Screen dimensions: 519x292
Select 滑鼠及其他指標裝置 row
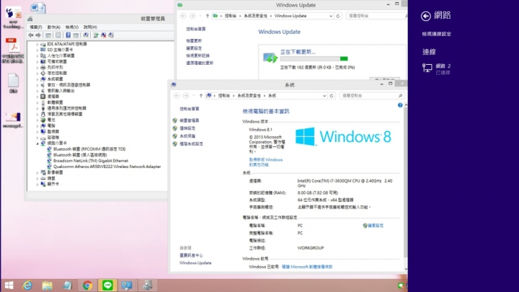[65, 114]
